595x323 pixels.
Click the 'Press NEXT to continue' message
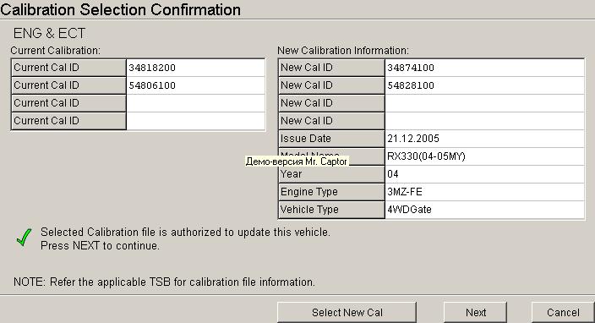(100, 245)
